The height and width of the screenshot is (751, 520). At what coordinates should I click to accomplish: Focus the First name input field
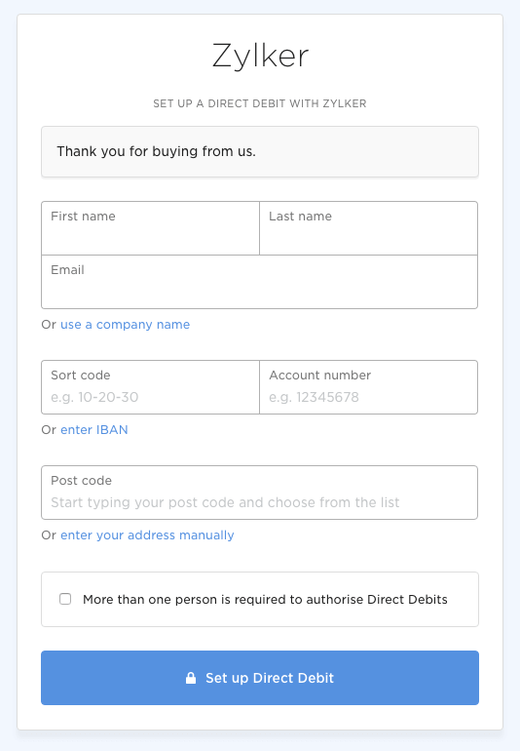(x=150, y=228)
